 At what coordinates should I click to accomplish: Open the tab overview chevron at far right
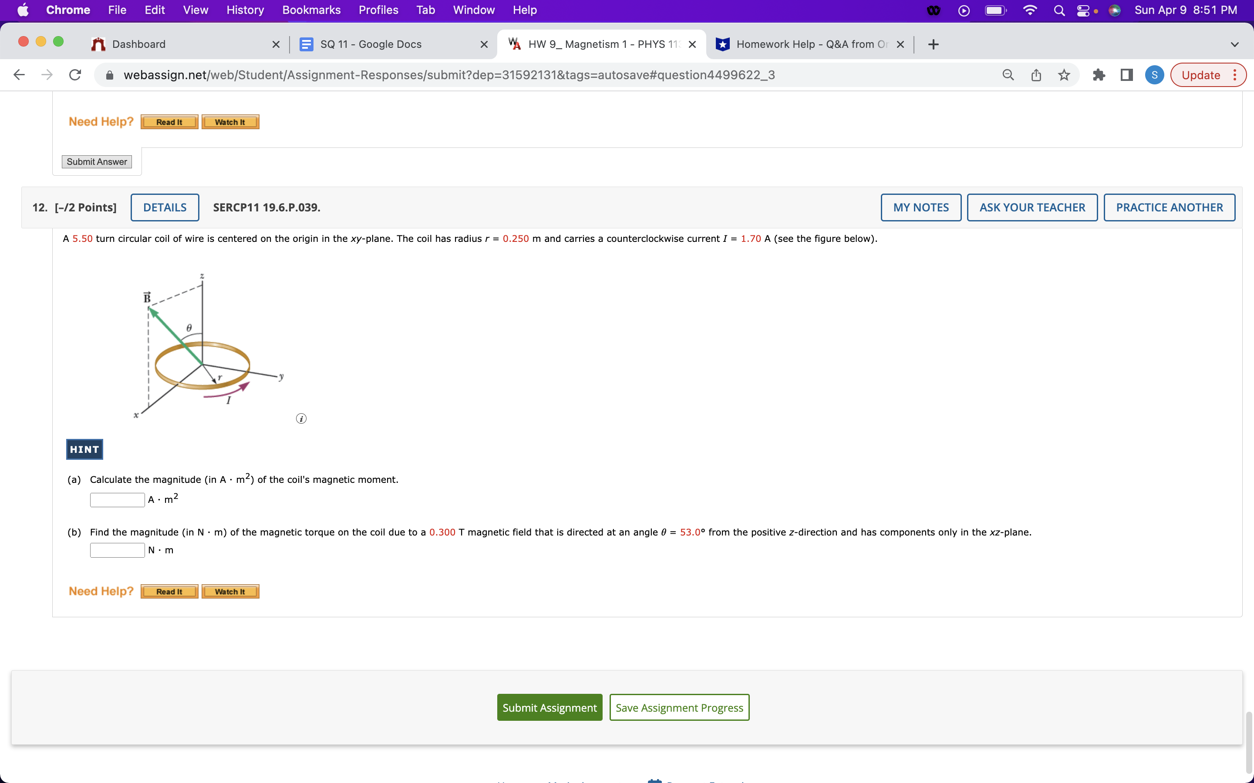pos(1235,44)
